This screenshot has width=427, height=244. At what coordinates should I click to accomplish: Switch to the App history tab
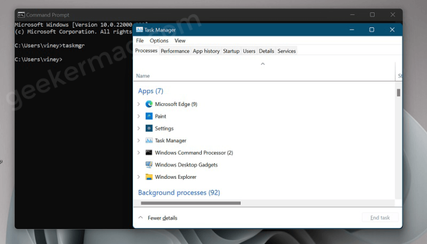[x=206, y=51]
